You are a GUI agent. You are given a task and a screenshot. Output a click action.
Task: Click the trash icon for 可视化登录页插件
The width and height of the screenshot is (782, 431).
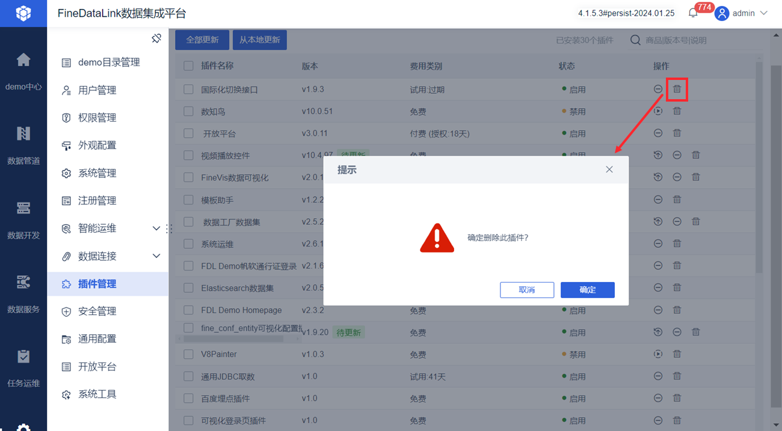(x=677, y=420)
